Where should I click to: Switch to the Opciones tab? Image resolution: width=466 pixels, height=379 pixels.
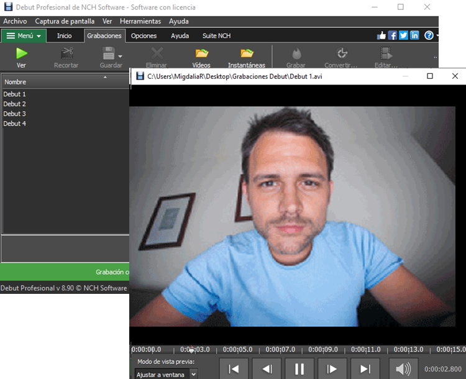144,35
